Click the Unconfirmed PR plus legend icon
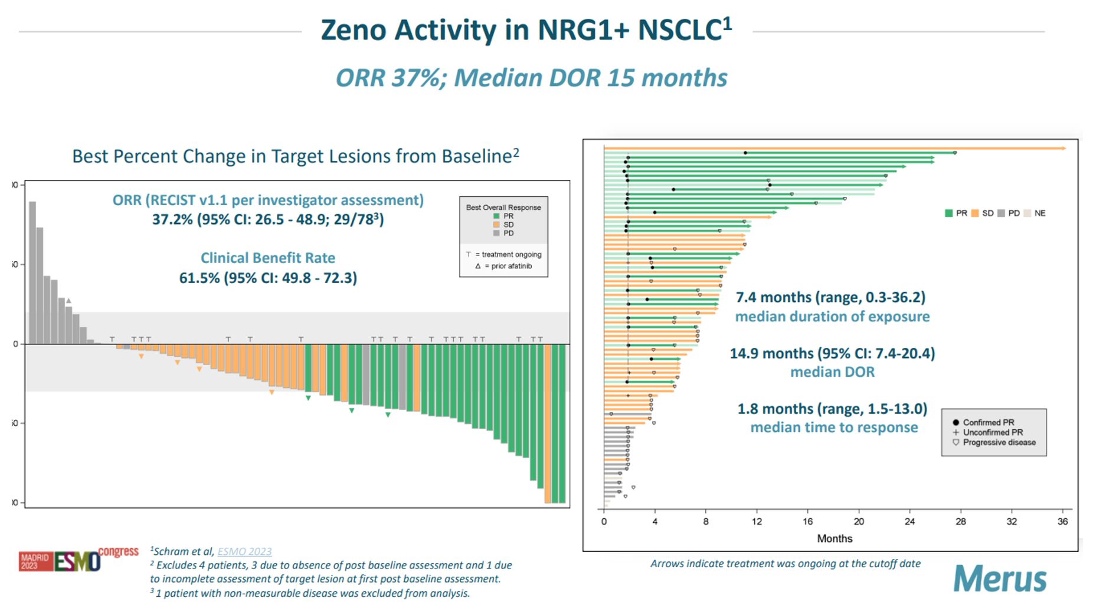The image size is (1093, 602). coord(955,432)
